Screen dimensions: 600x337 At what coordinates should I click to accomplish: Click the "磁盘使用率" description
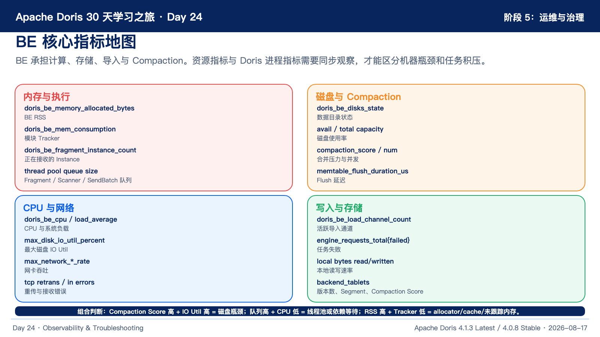coord(331,138)
